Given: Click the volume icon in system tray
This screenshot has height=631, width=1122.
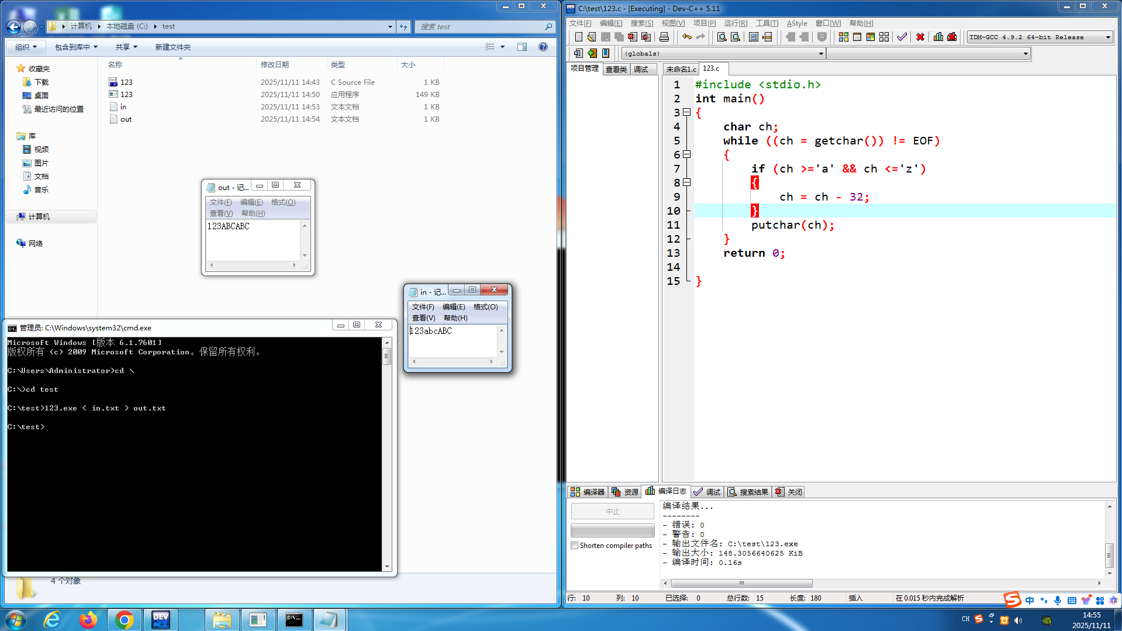Looking at the screenshot, I should tap(1018, 620).
